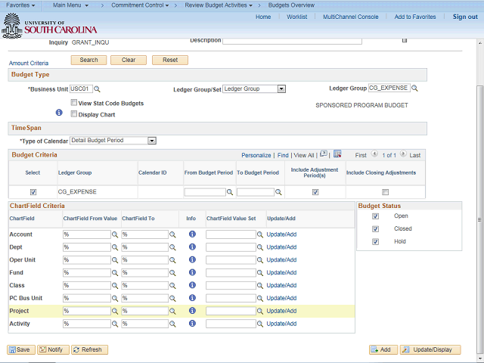Click the Amount Criteria link
This screenshot has width=484, height=363.
point(29,63)
